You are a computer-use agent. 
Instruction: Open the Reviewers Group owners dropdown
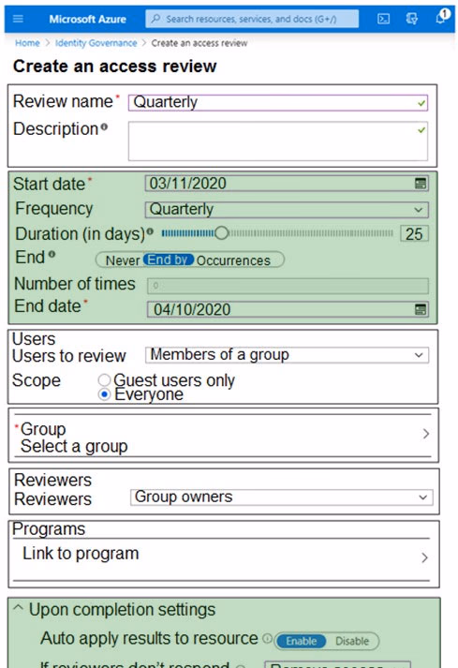tap(282, 497)
